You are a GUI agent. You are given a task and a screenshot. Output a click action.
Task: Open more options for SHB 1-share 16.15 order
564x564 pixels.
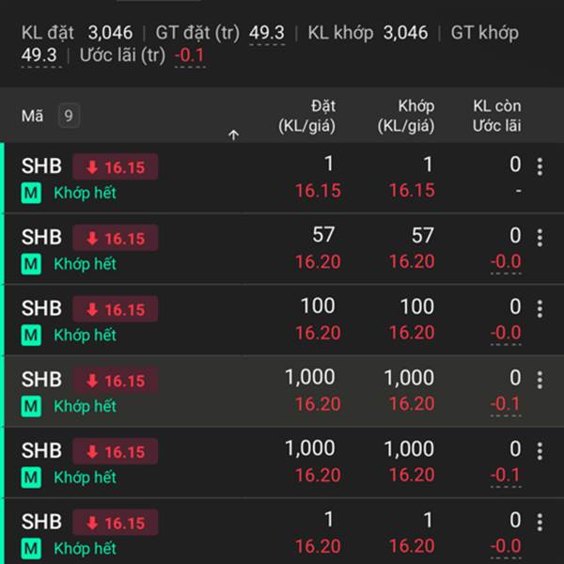[540, 166]
